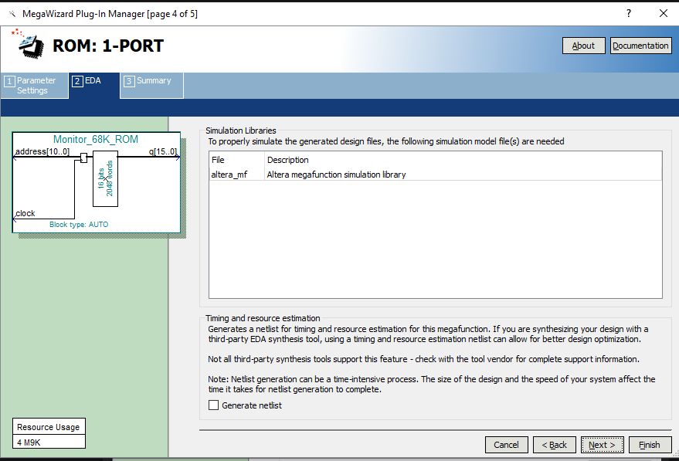
Task: Click the memory block symbol in diagram
Action: (x=105, y=178)
